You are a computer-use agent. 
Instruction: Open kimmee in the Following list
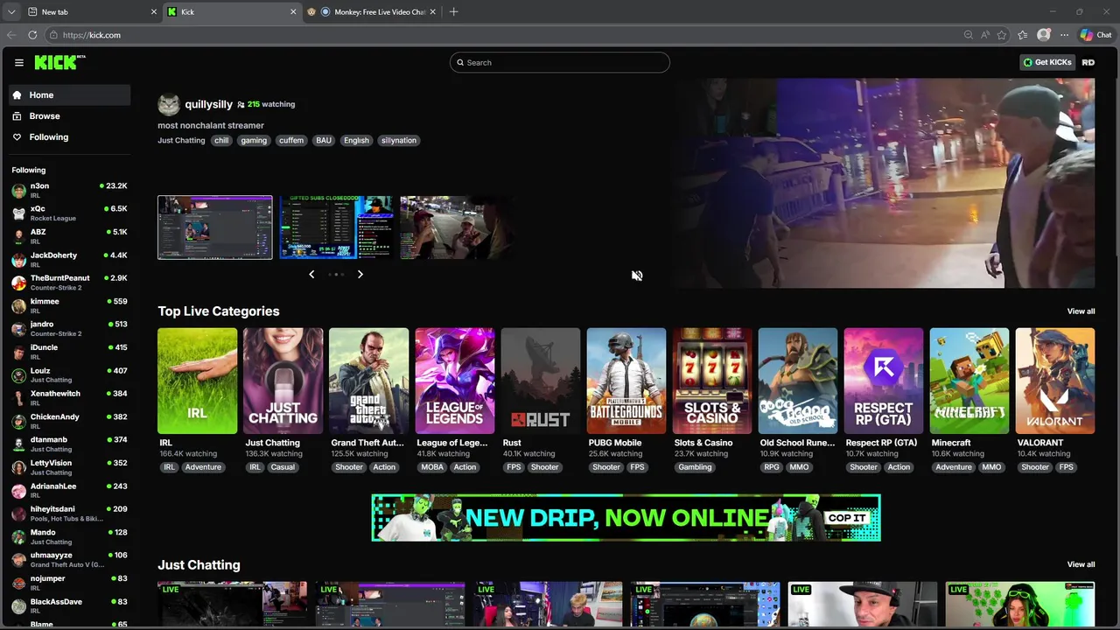pos(70,305)
